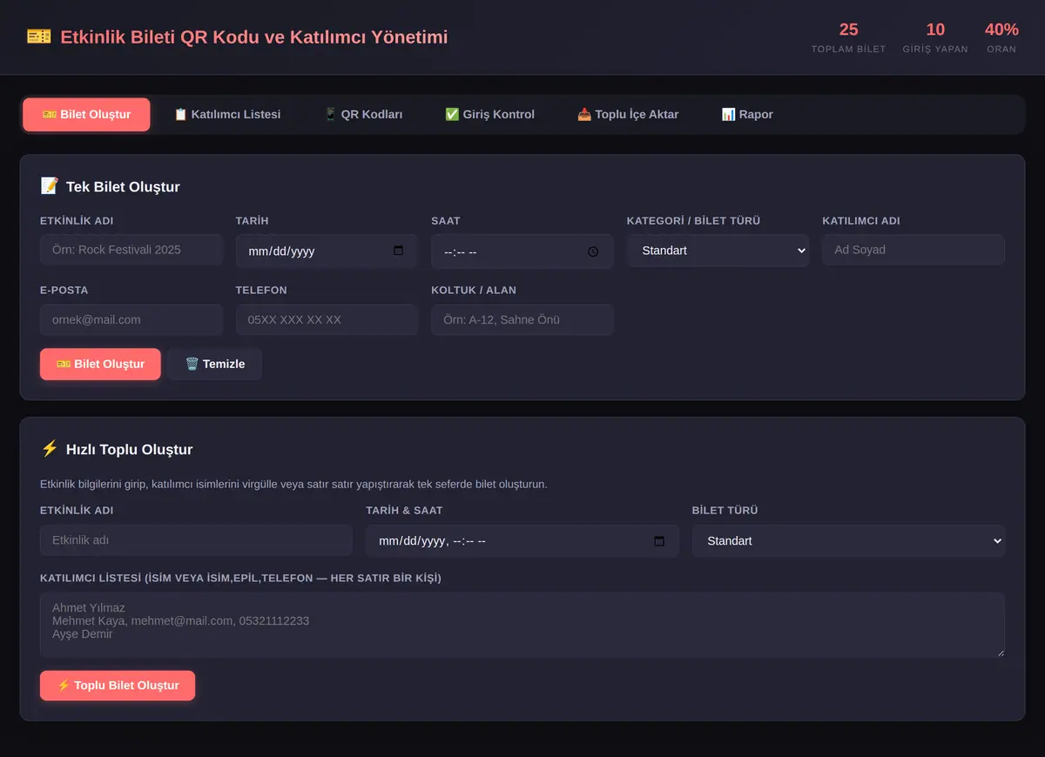Open the clock picker icon in the Saat field
Viewport: 1045px width, 757px height.
coord(593,251)
